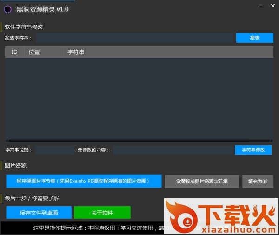Click the horizontal scrollbar under the list
The height and width of the screenshot is (235, 279).
point(139,140)
